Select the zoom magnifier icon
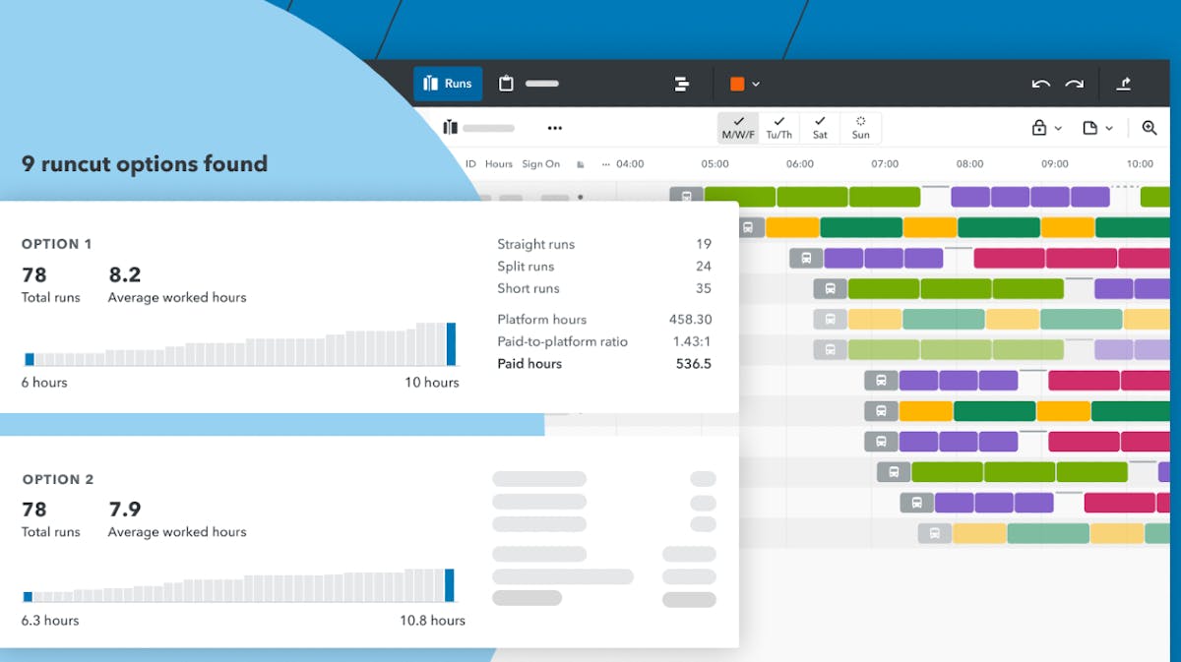This screenshot has height=662, width=1181. pyautogui.click(x=1149, y=128)
